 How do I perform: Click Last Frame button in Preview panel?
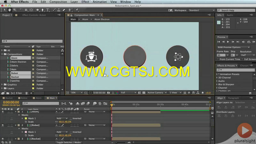pyautogui.click(x=238, y=42)
